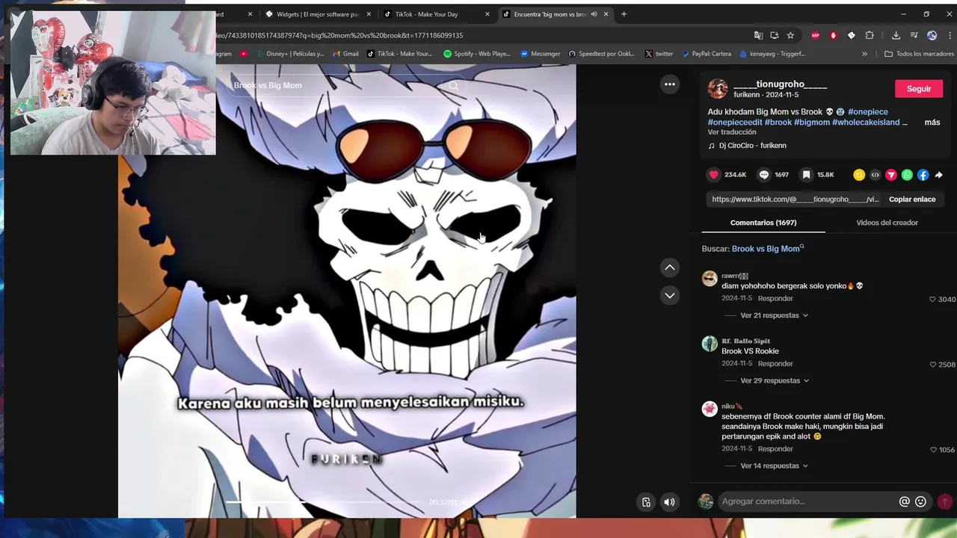Switch to 'Videos del creador' tab
Screen dimensions: 957x538
pos(887,223)
